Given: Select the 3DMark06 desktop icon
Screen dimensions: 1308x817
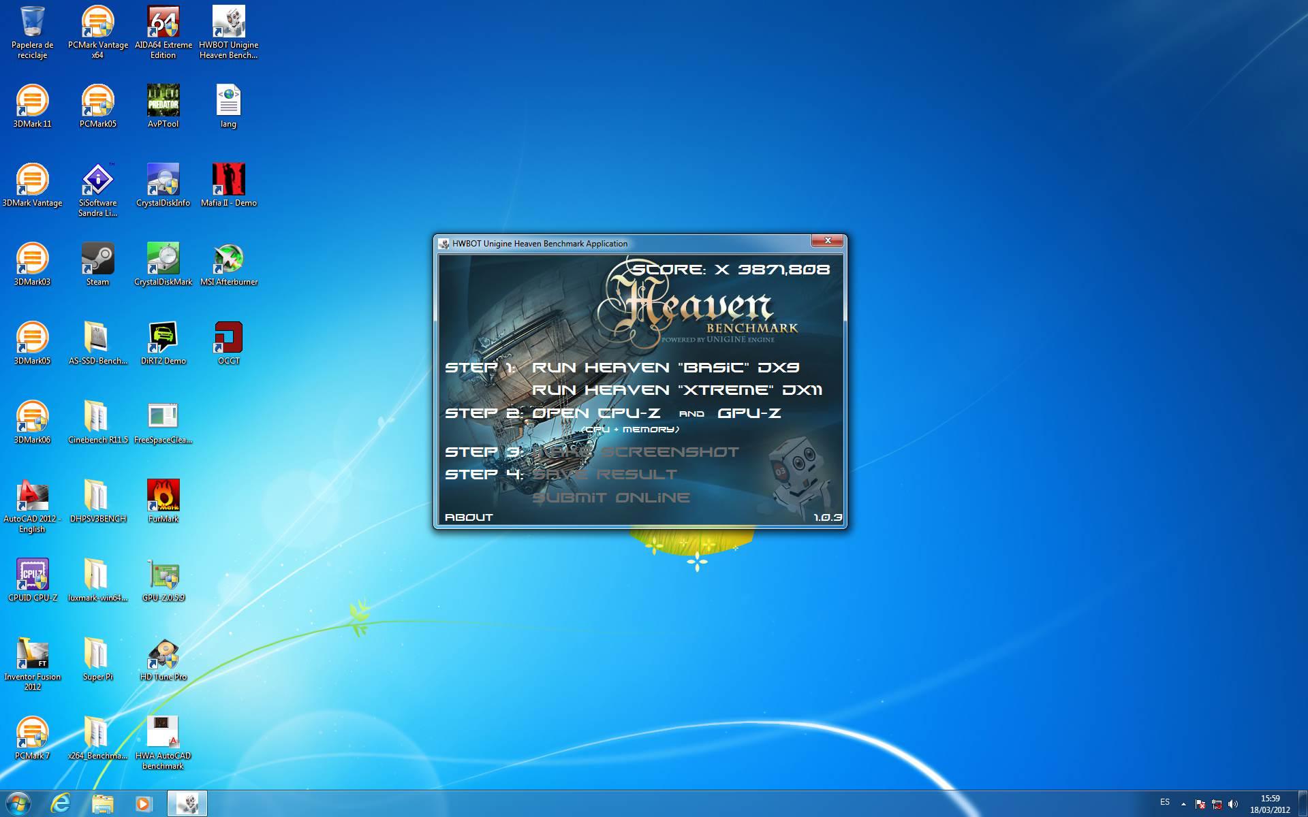Looking at the screenshot, I should [x=32, y=422].
